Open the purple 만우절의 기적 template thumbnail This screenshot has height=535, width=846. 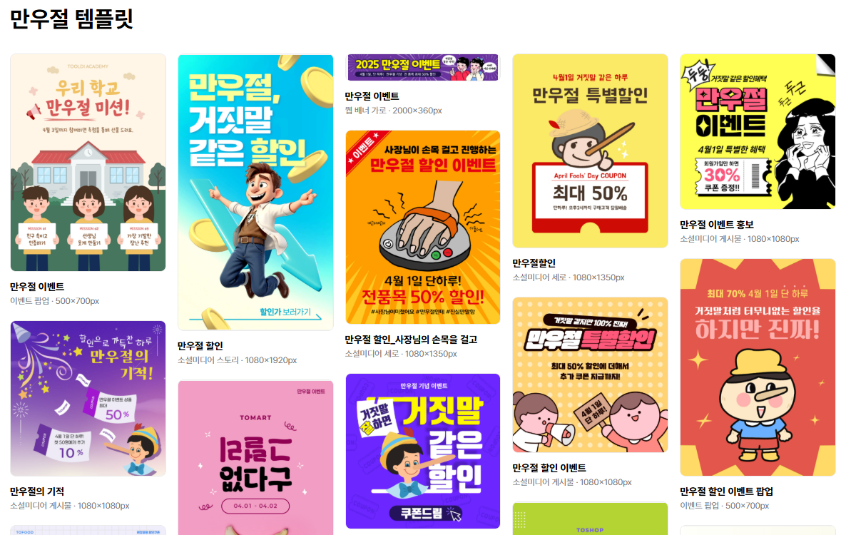(88, 399)
